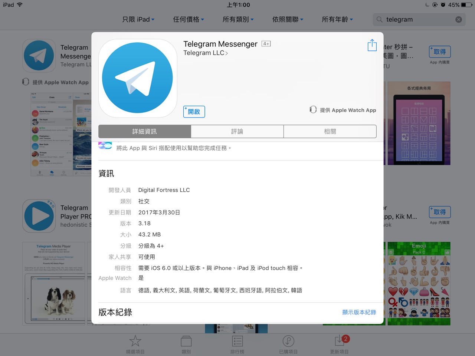The width and height of the screenshot is (475, 356).
Task: Select the 詳細資訊 details tab
Action: 145,131
